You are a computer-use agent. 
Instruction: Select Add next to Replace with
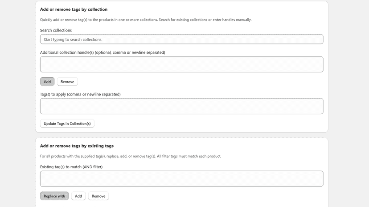point(78,196)
